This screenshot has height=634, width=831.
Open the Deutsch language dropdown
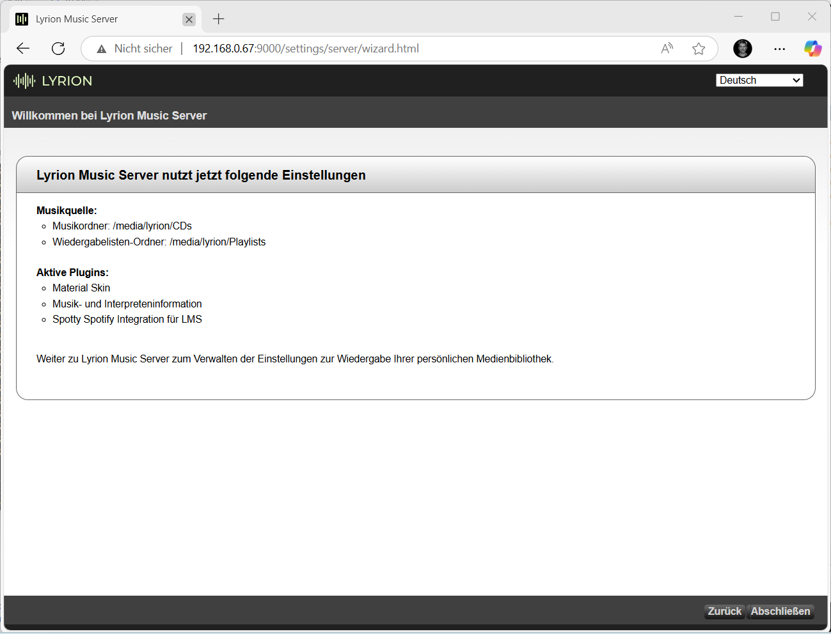pyautogui.click(x=759, y=80)
